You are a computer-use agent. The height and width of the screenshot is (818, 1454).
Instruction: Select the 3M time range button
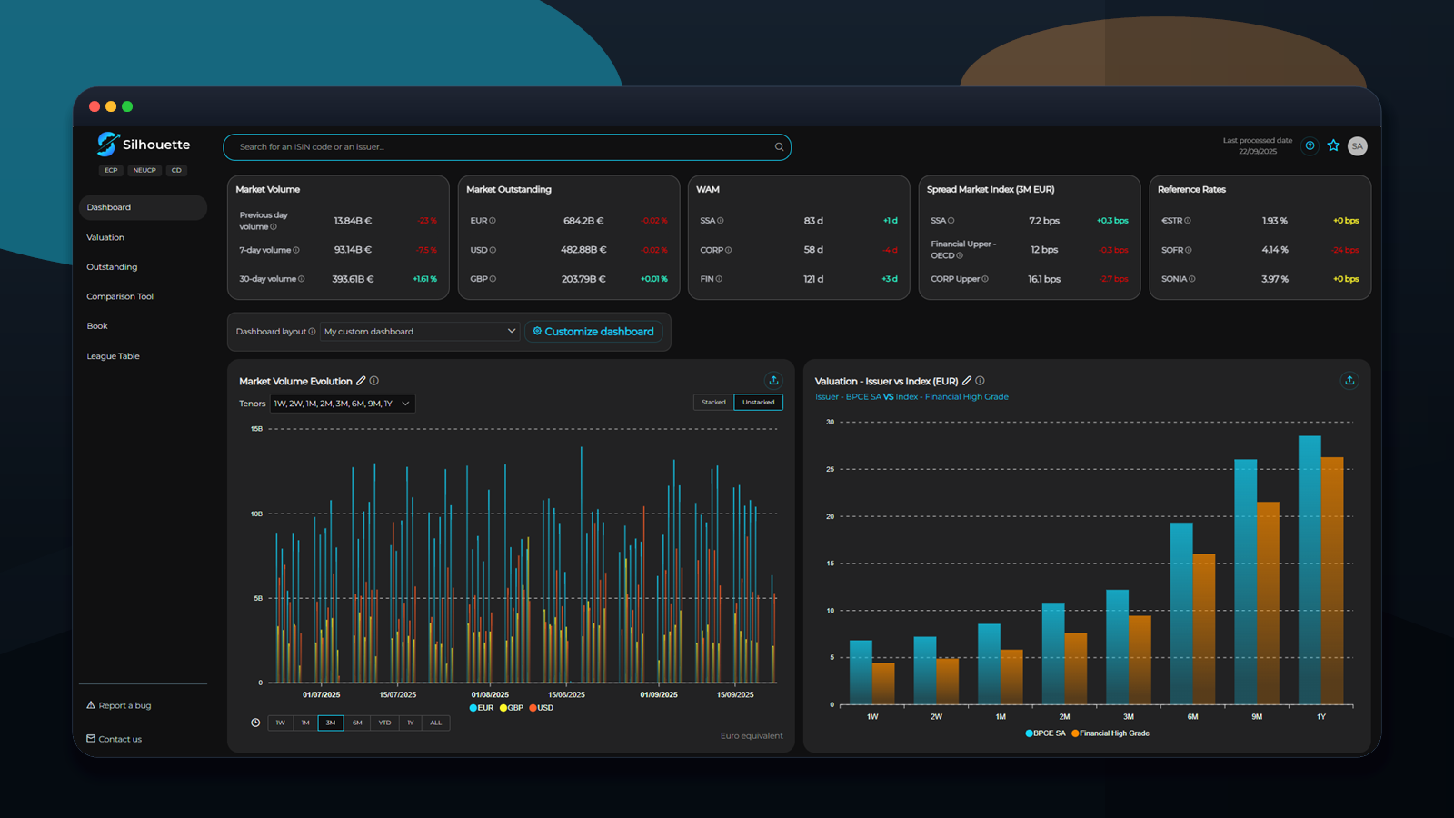click(x=331, y=723)
